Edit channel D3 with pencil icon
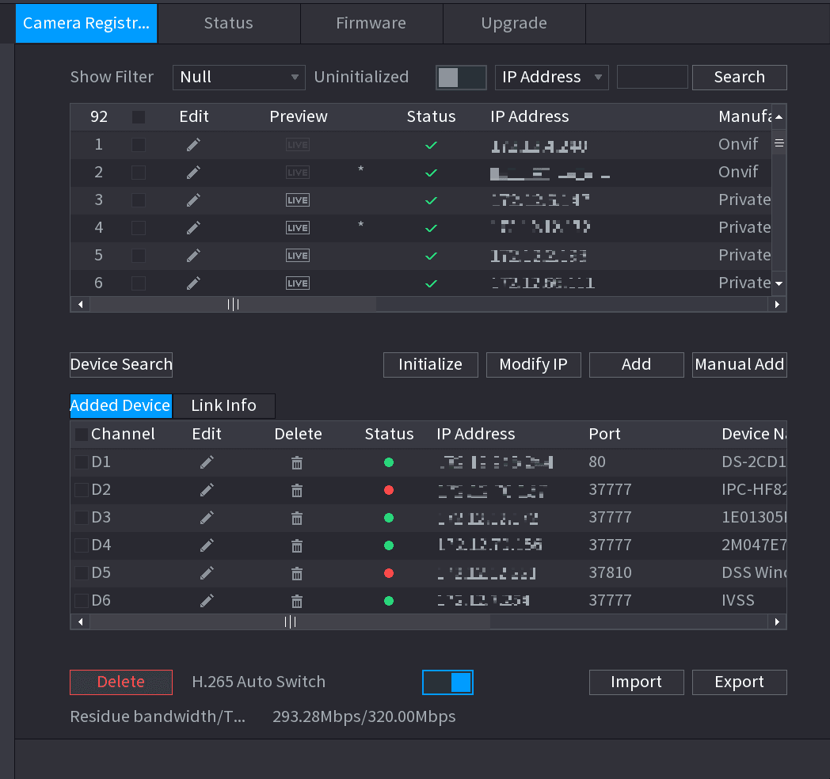This screenshot has width=830, height=779. click(x=207, y=518)
